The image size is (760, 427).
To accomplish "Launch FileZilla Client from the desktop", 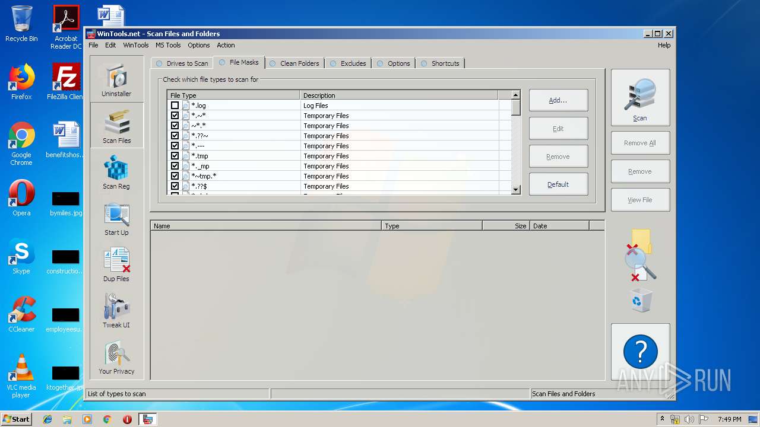I will [x=66, y=82].
